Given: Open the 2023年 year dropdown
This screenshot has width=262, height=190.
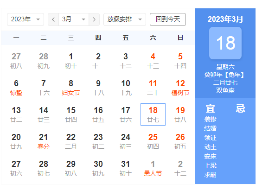Looking at the screenshot, I should tap(26, 19).
